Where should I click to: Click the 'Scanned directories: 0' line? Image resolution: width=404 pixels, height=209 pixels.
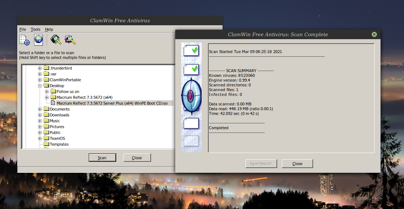pos(229,85)
